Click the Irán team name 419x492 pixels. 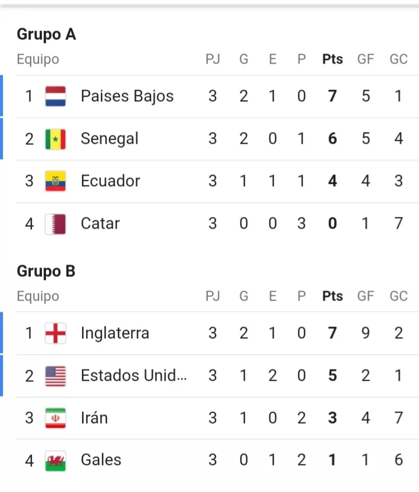[x=94, y=418]
